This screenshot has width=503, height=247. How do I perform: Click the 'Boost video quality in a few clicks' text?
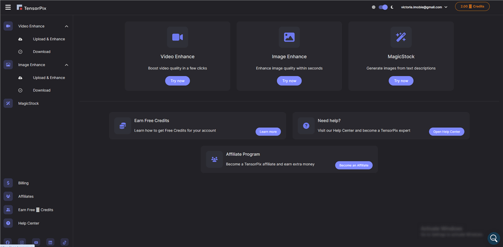(x=178, y=69)
